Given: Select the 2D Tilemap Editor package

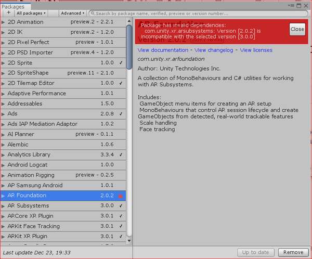Looking at the screenshot, I should (63, 83).
